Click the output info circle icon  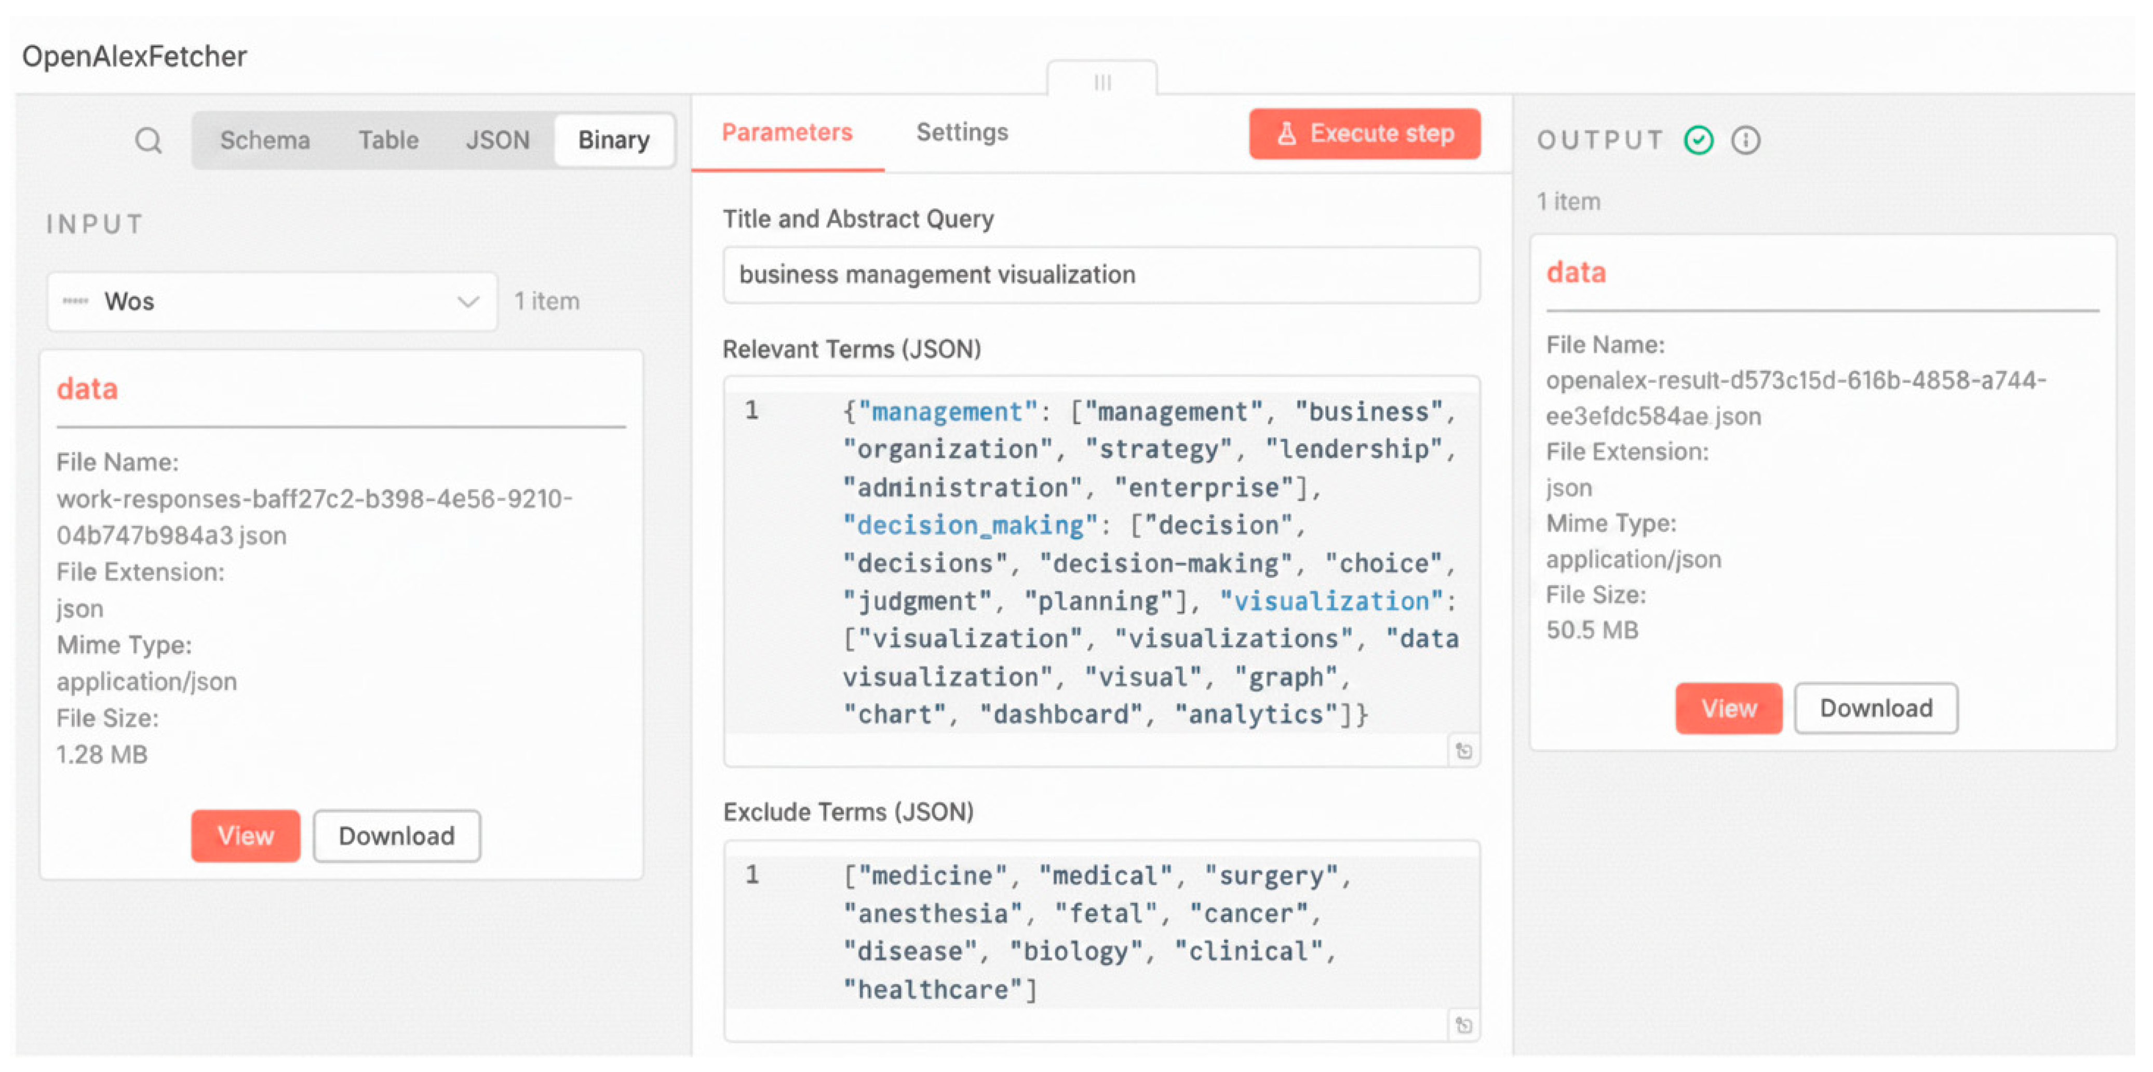point(1745,140)
